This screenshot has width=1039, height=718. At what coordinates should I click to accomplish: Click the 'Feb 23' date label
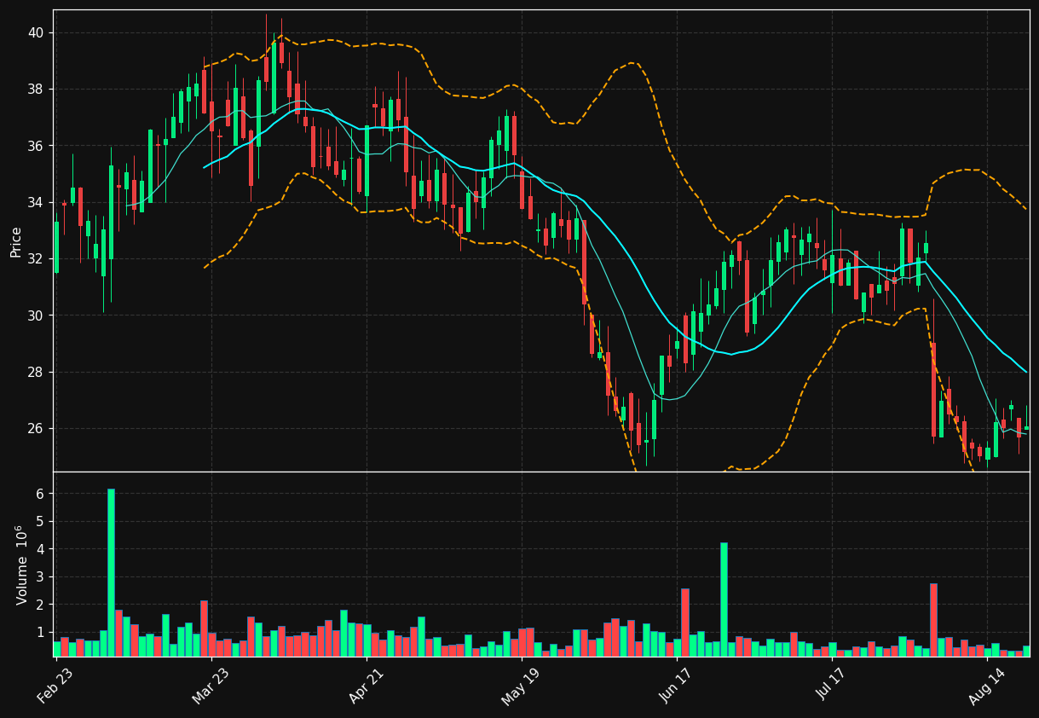click(55, 686)
